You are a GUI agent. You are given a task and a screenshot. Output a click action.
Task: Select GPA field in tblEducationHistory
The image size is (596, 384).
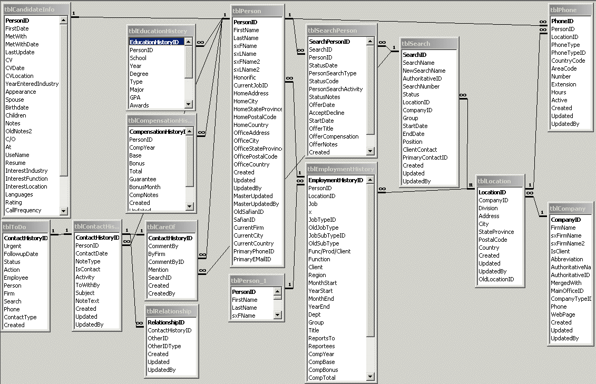pos(135,97)
